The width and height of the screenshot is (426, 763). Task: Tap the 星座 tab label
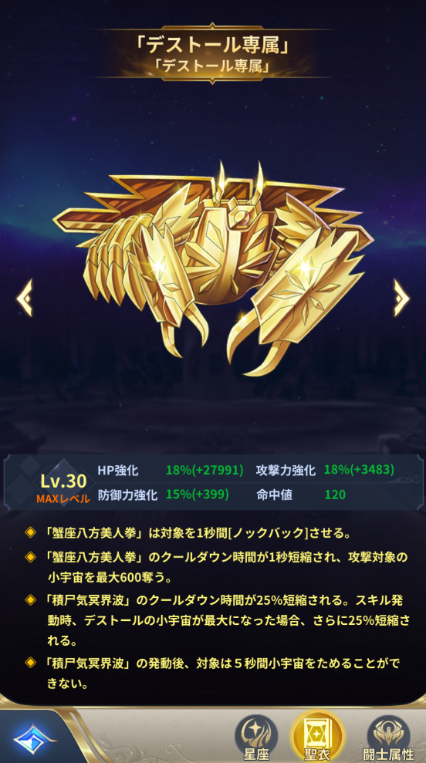(x=256, y=755)
